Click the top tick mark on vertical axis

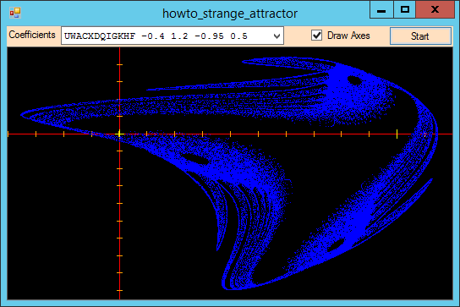click(119, 64)
